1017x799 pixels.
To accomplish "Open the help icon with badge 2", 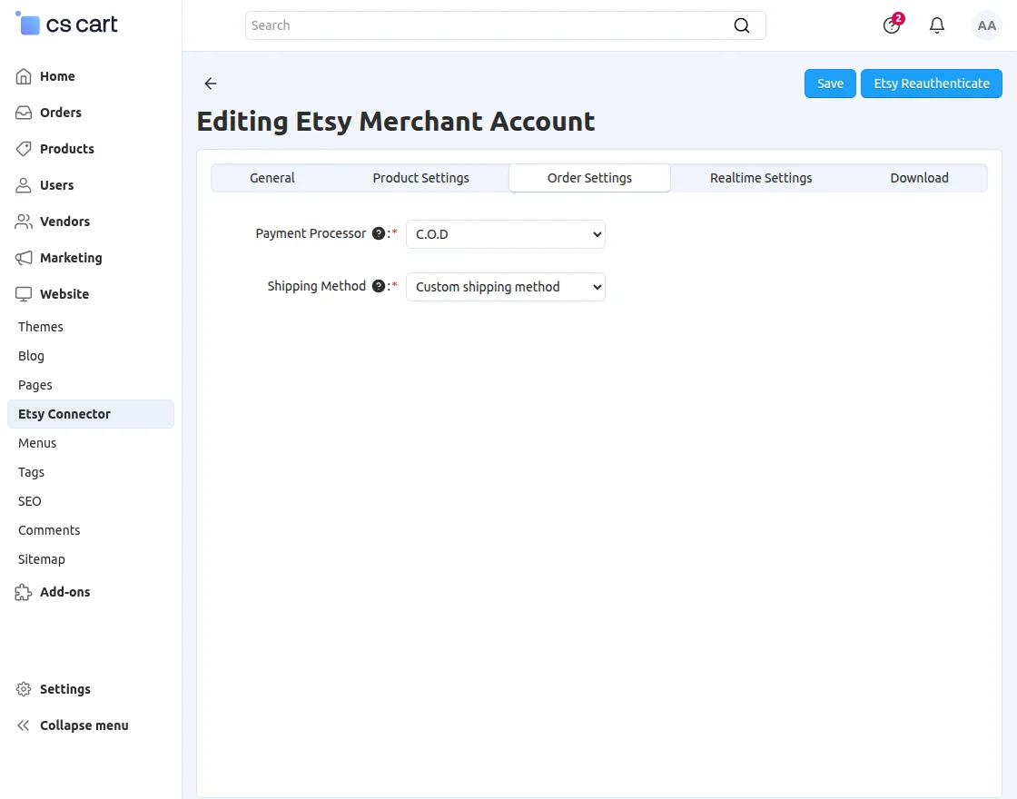I will coord(893,25).
